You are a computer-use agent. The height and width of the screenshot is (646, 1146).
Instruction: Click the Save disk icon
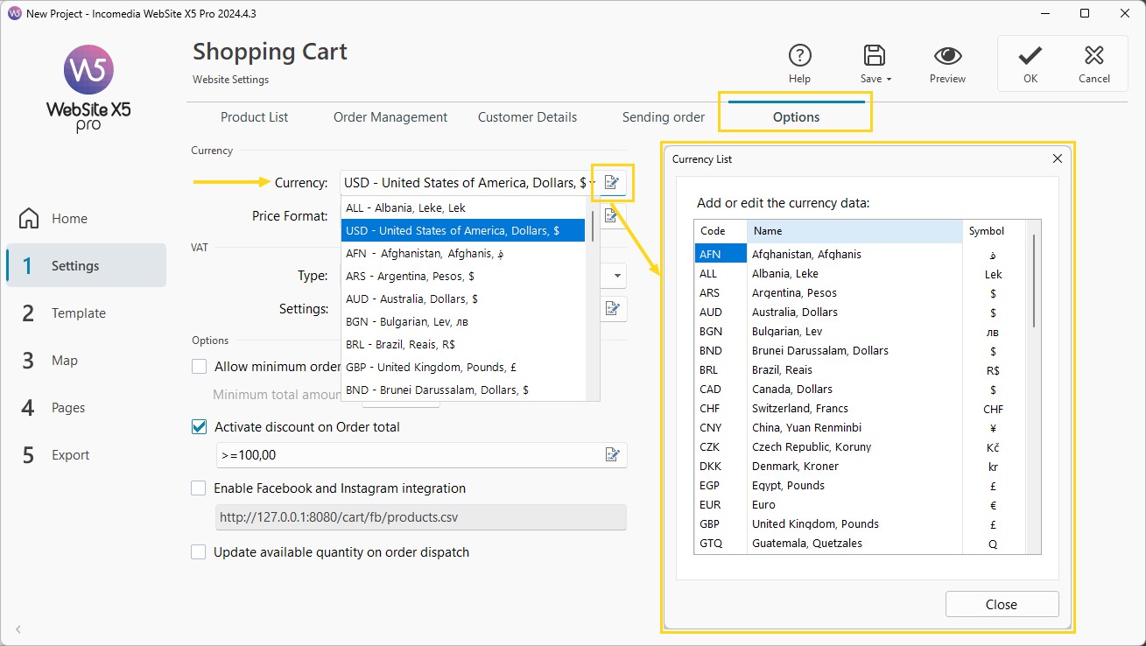[x=873, y=56]
